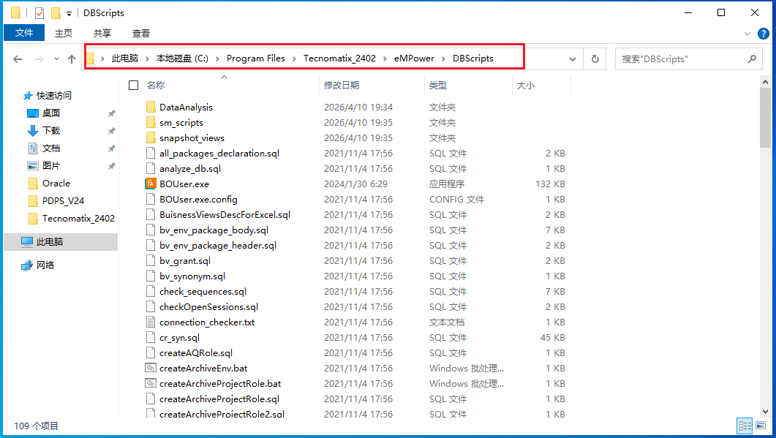Viewport: 776px width, 438px height.
Task: Click the Back navigation arrow
Action: [18, 59]
